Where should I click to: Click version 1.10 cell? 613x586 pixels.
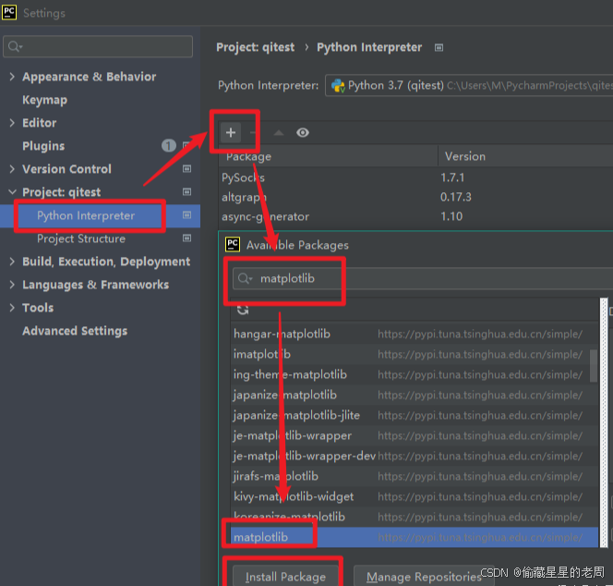pyautogui.click(x=451, y=216)
